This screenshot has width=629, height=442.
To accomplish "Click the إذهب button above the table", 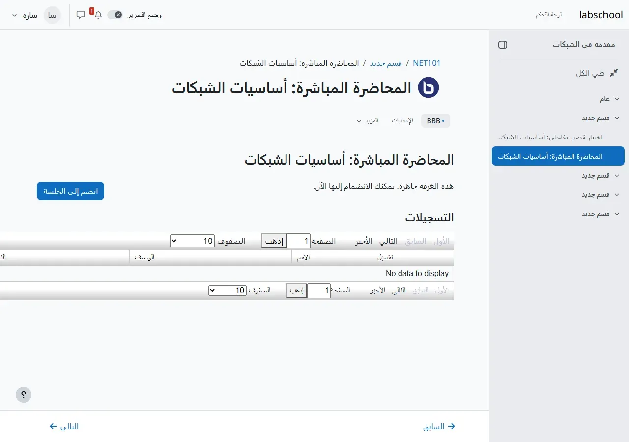I will [x=274, y=241].
